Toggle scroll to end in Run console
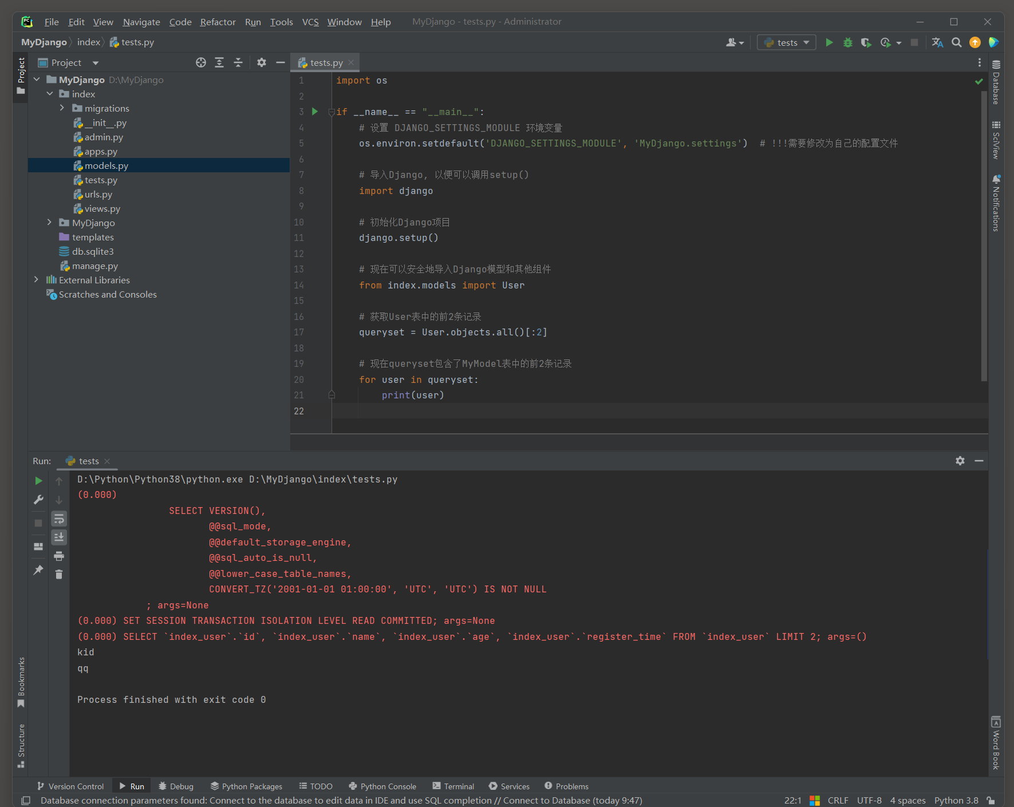Image resolution: width=1014 pixels, height=807 pixels. tap(59, 537)
